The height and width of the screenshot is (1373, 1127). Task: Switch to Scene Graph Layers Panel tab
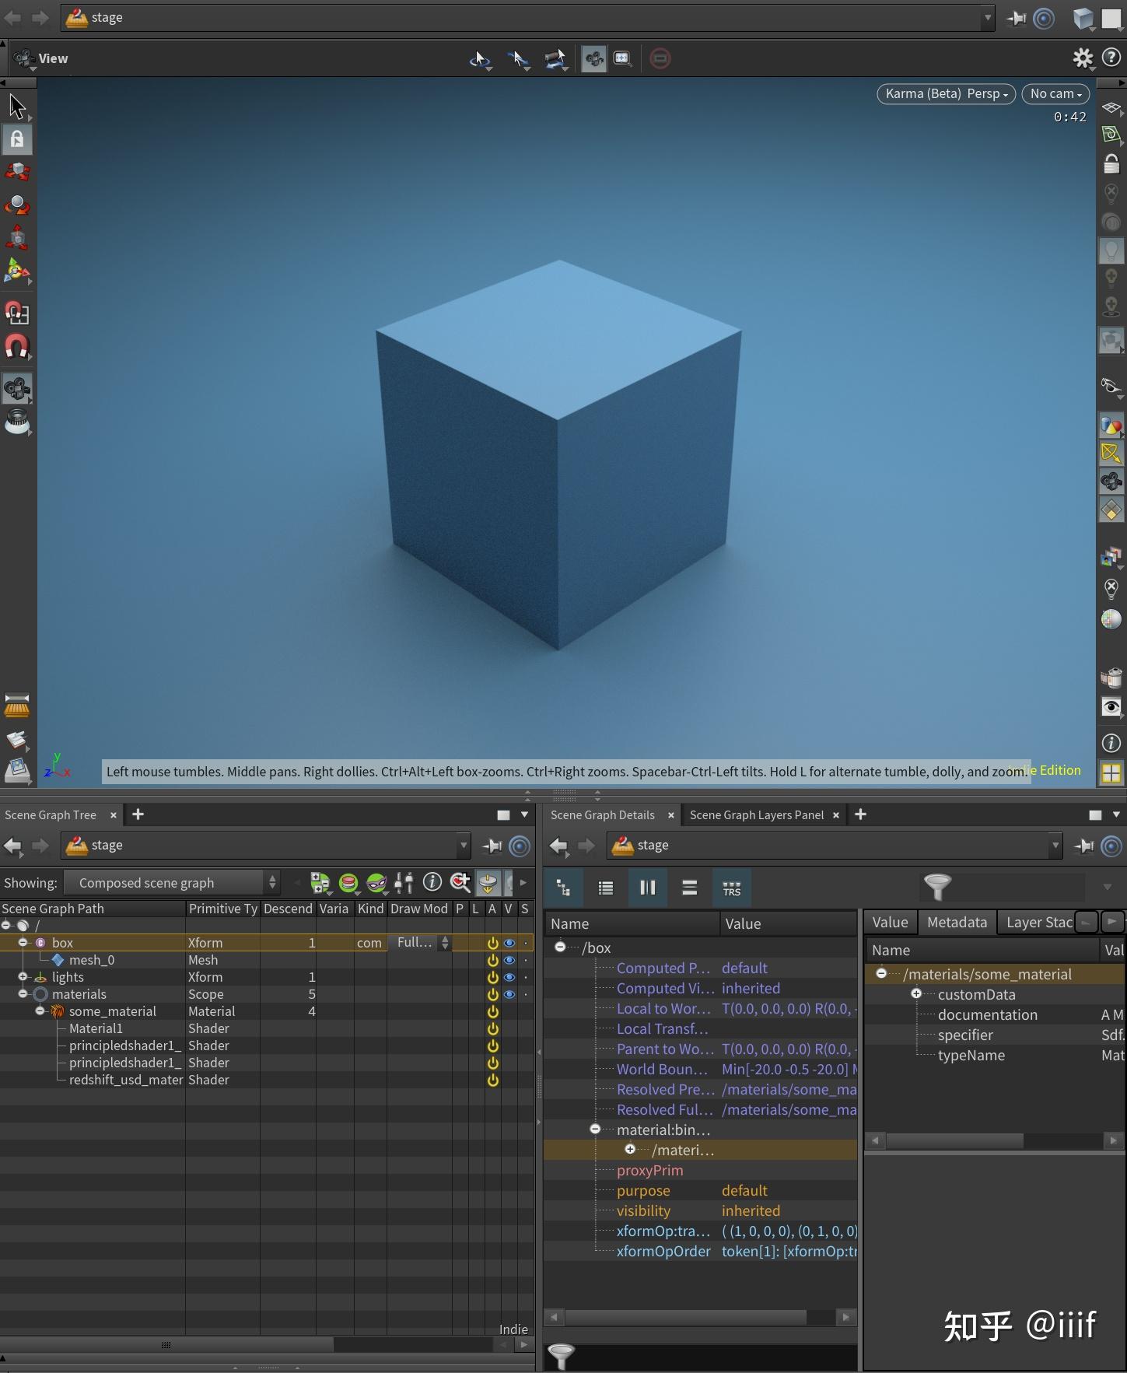pyautogui.click(x=756, y=814)
